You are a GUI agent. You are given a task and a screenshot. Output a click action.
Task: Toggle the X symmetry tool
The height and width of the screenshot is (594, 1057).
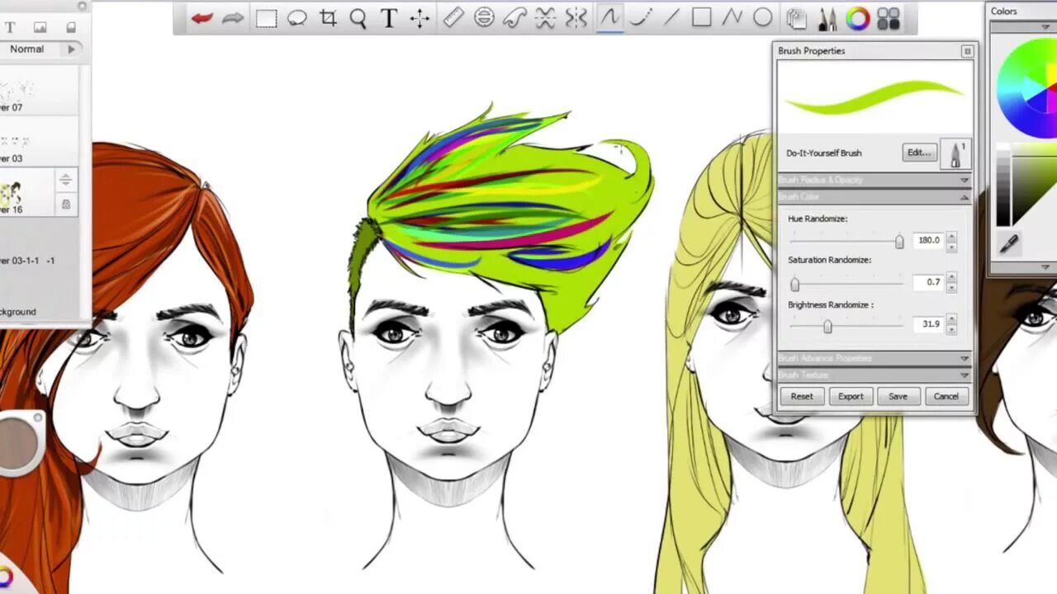545,18
